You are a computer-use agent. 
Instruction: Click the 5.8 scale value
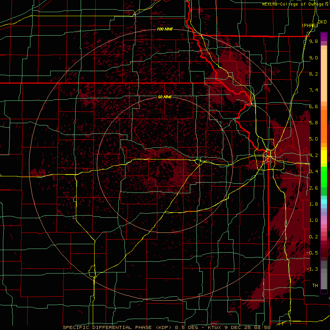click(313, 123)
